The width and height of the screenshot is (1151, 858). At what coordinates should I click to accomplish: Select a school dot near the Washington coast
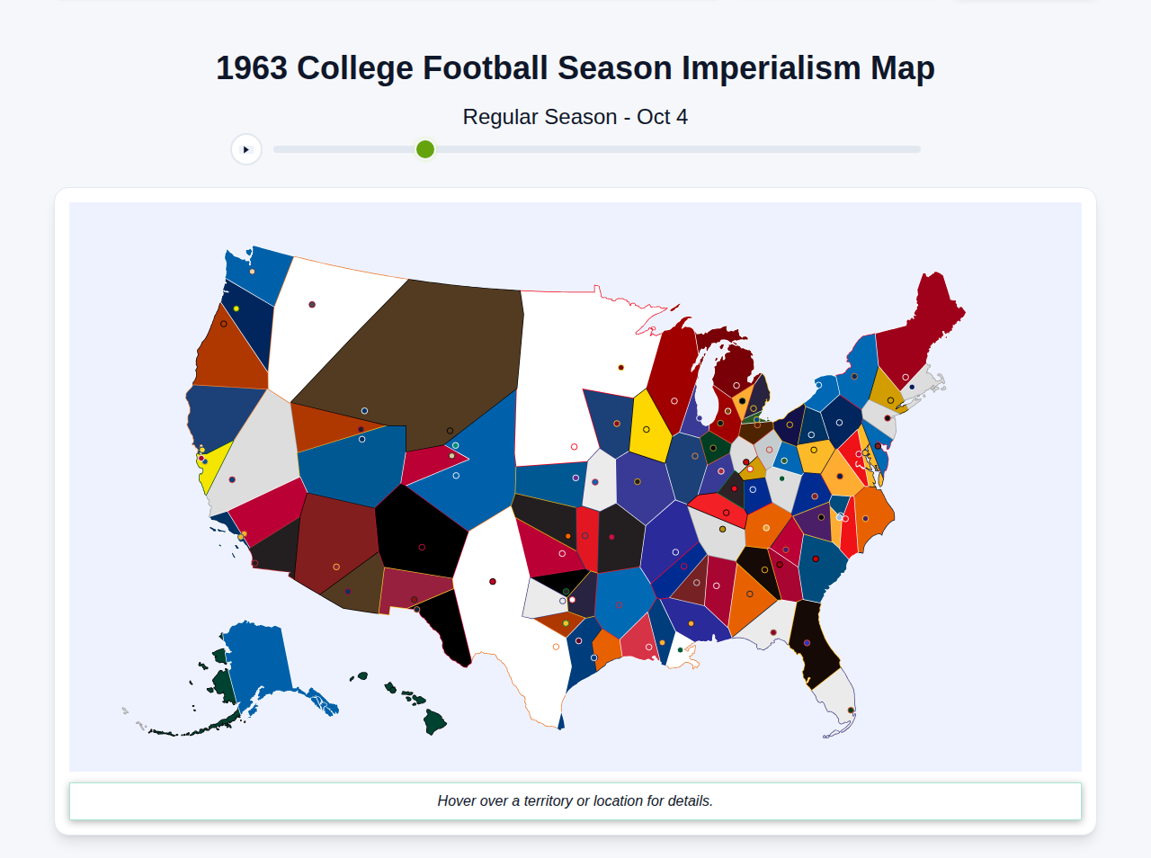[253, 271]
